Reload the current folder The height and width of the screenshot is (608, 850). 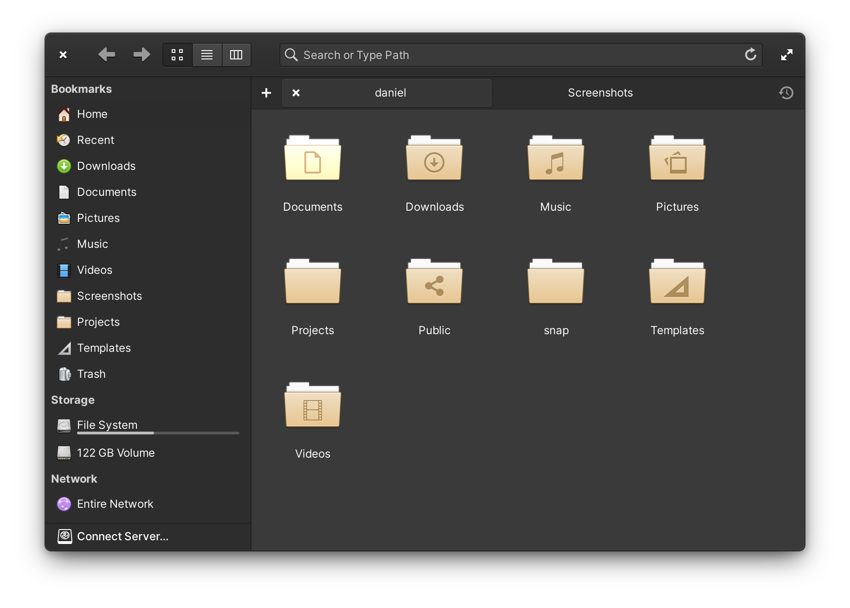tap(750, 55)
